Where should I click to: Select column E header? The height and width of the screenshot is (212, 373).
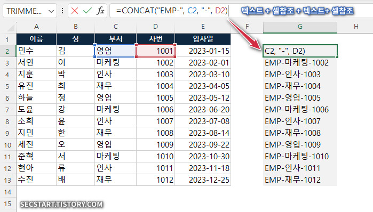(x=203, y=27)
